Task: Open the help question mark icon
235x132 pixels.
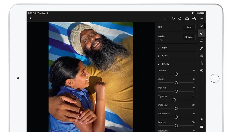Action: (180, 18)
